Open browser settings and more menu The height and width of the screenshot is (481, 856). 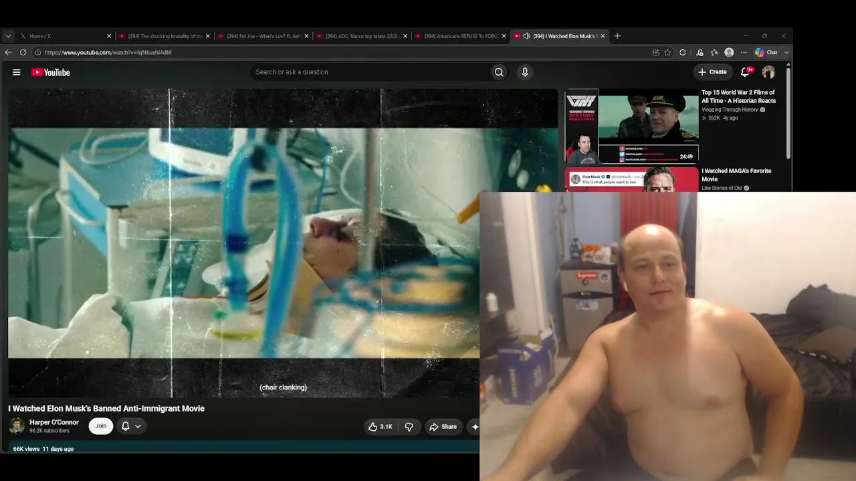(744, 52)
